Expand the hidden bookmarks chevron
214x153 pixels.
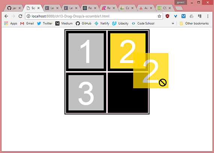pos(173,24)
